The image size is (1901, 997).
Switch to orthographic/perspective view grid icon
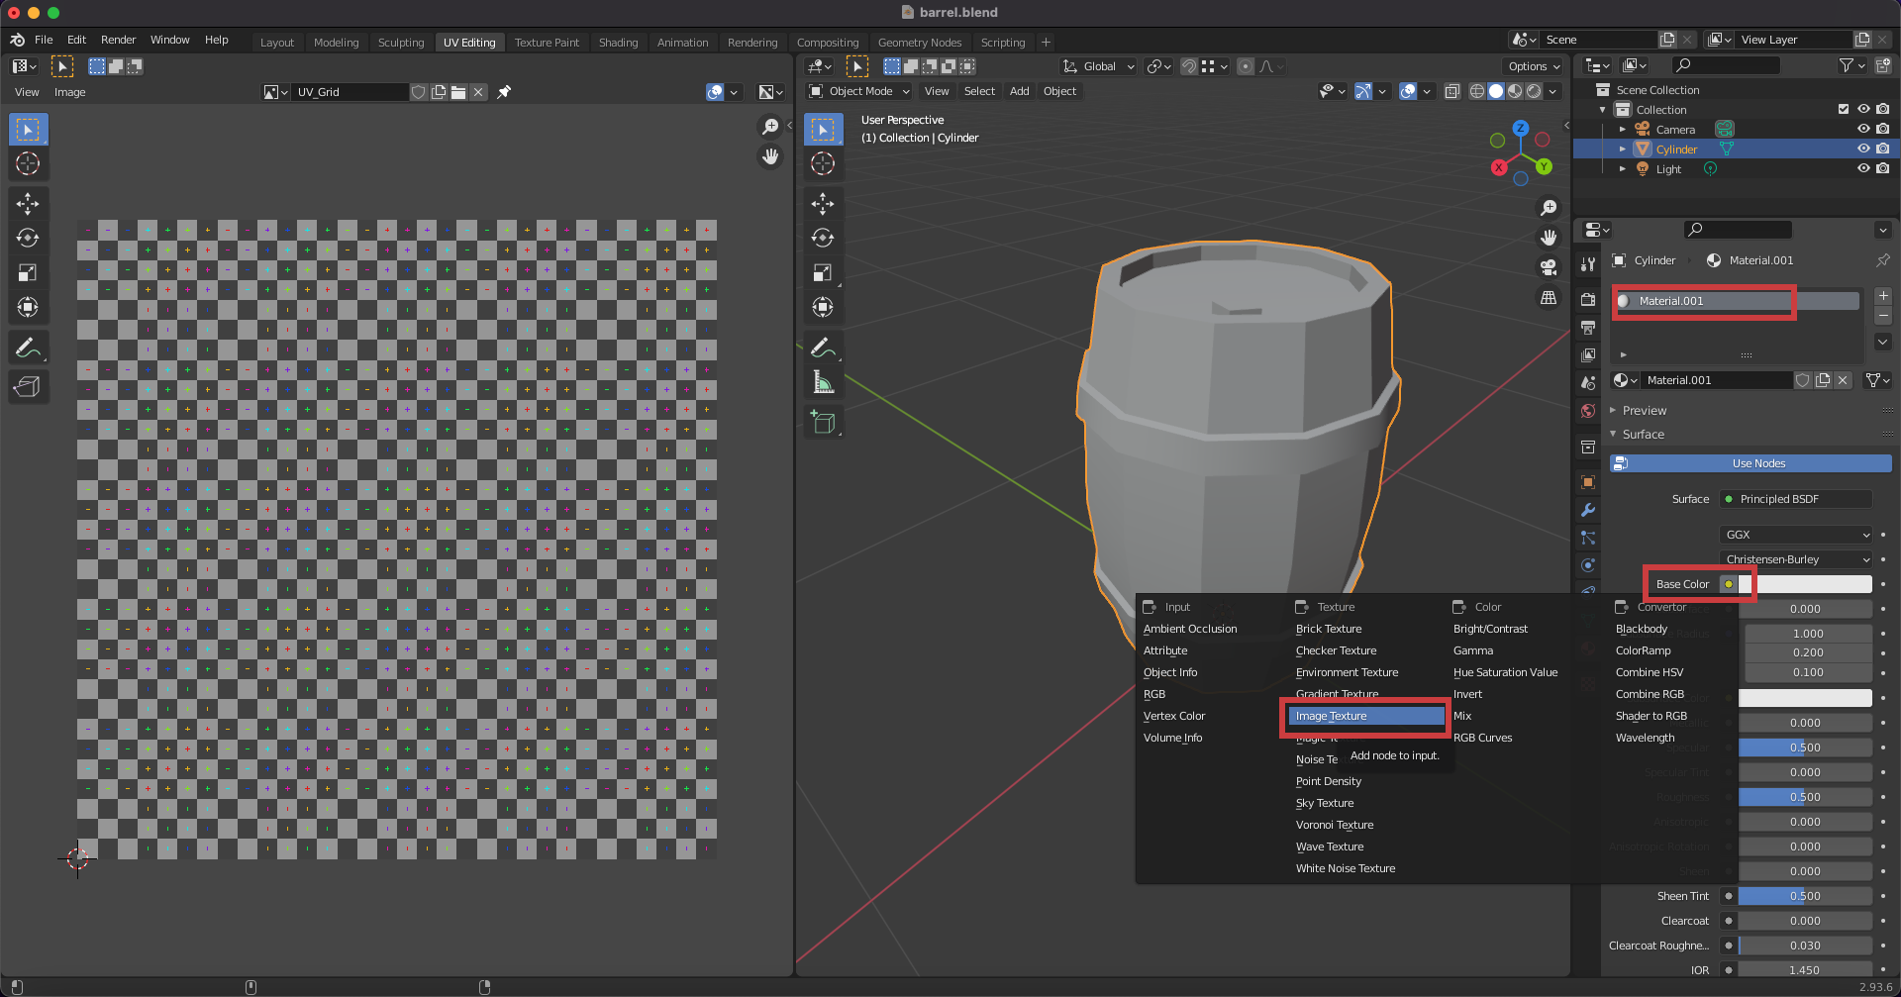click(x=1549, y=298)
